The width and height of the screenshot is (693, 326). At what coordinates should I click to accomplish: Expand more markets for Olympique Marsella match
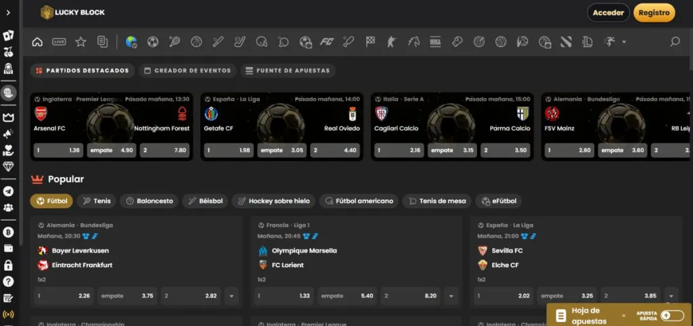(451, 296)
